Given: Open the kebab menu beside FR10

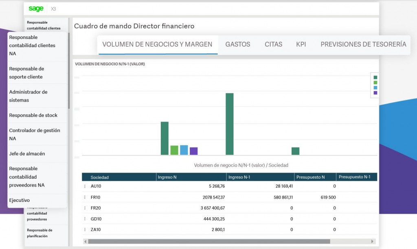Looking at the screenshot, I should (84, 197).
